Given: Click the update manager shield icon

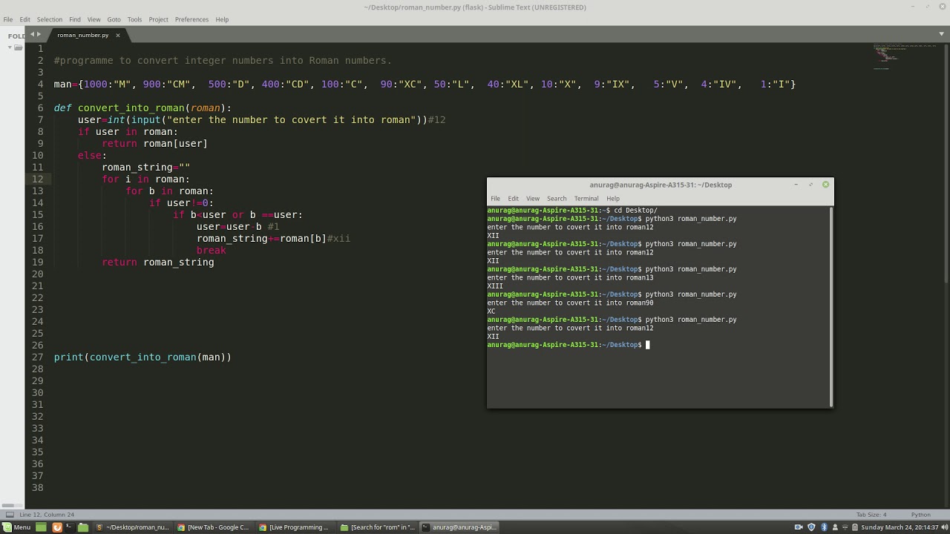Looking at the screenshot, I should point(811,527).
